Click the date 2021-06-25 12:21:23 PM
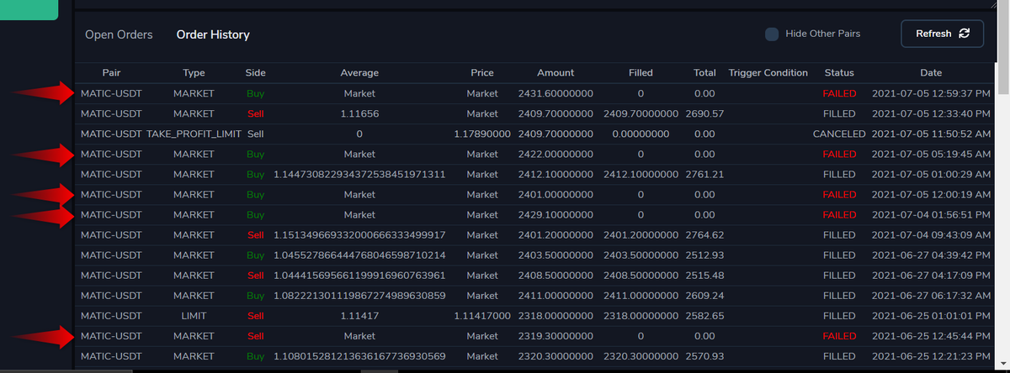The image size is (1010, 373). point(931,355)
